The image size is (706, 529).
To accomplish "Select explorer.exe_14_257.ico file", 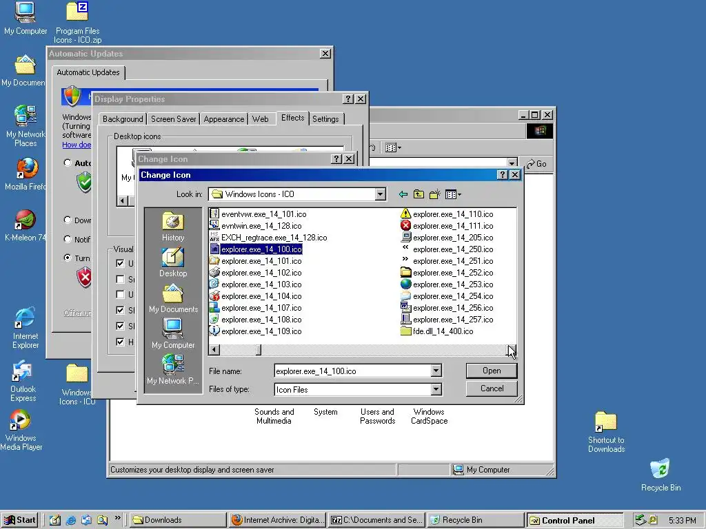I will [x=447, y=320].
